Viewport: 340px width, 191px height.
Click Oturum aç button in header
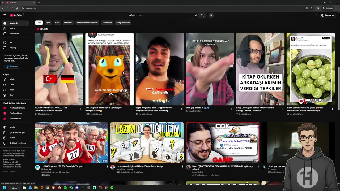point(328,15)
